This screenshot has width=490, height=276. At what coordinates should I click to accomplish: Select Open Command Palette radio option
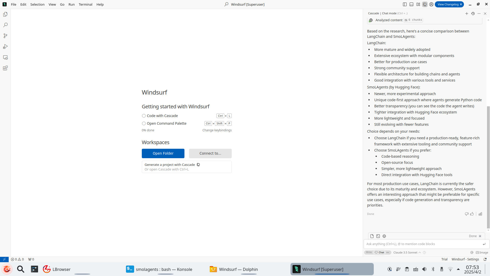tap(144, 123)
